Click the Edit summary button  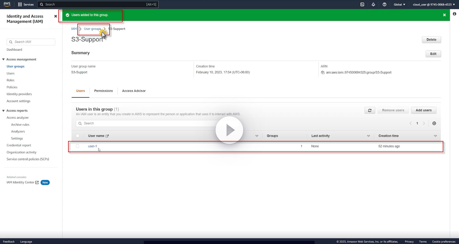tap(433, 54)
